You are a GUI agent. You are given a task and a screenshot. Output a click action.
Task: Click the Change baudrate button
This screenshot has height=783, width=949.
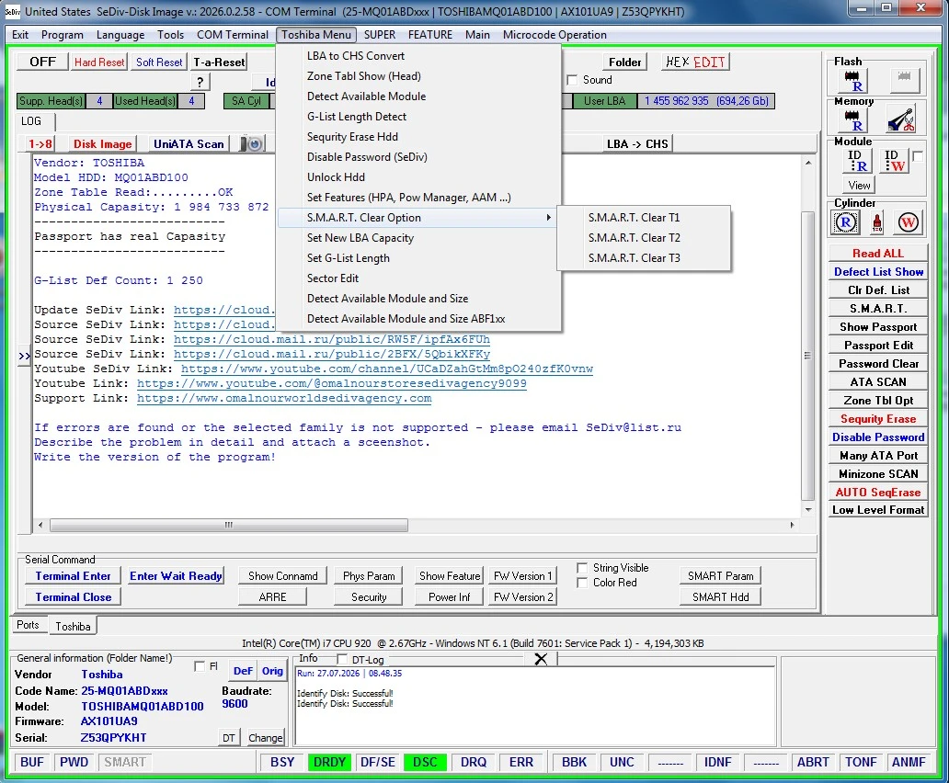(265, 738)
